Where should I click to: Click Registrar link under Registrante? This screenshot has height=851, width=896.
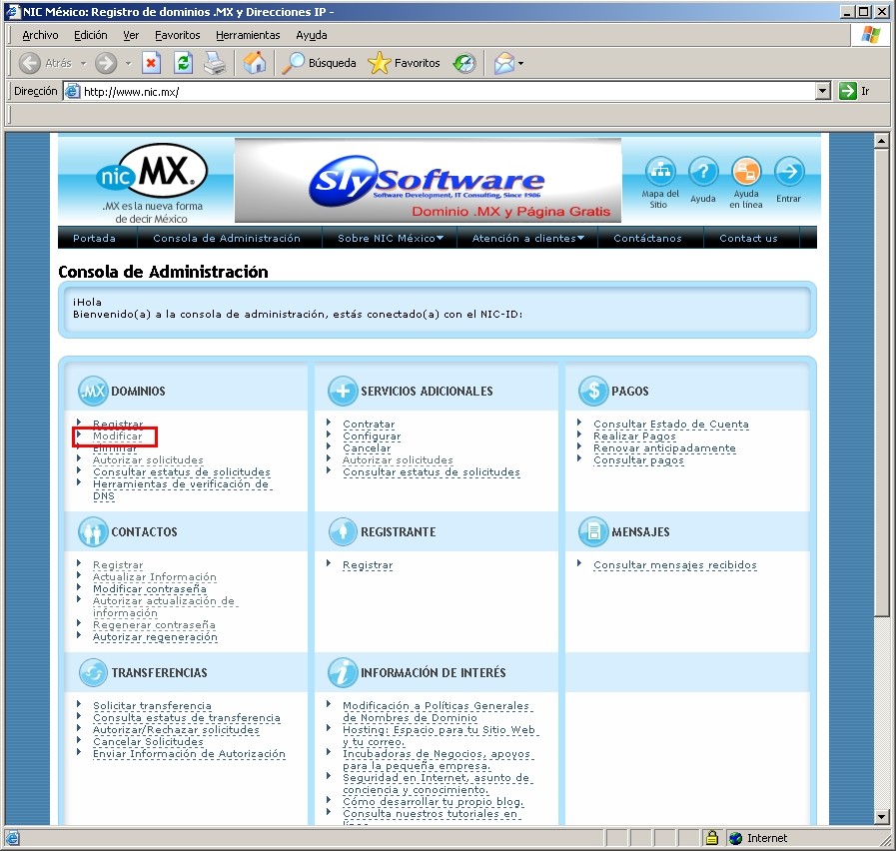tap(368, 564)
